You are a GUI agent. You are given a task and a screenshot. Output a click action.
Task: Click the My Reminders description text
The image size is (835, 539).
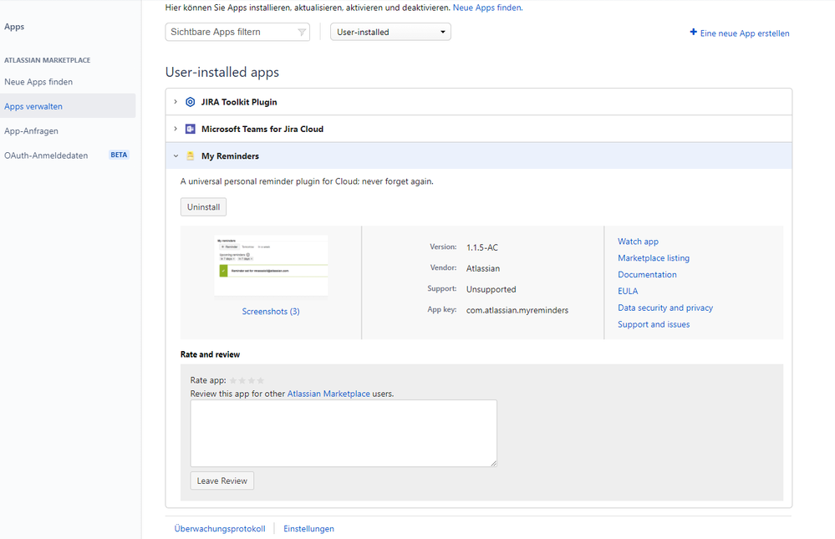pos(308,181)
